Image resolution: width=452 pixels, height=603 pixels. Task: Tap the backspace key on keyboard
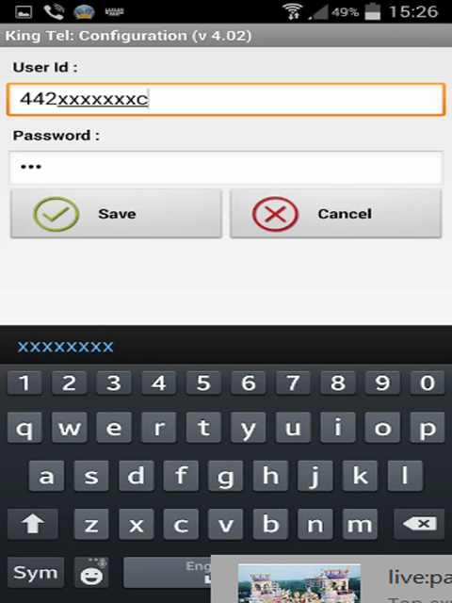click(419, 524)
